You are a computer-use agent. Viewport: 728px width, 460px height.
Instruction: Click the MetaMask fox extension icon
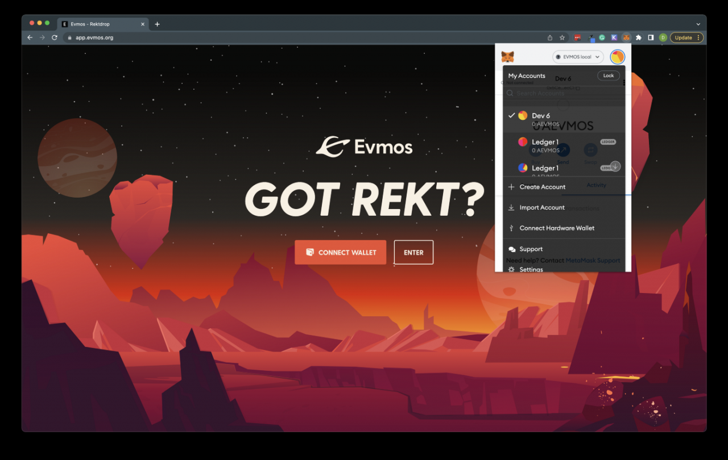626,37
